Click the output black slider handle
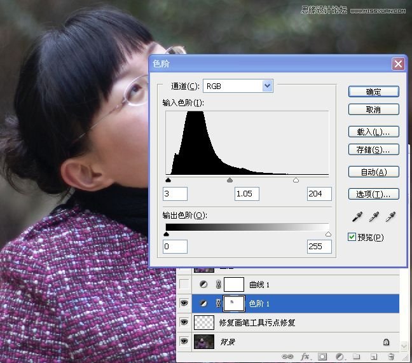This screenshot has width=412, height=363. click(x=166, y=234)
